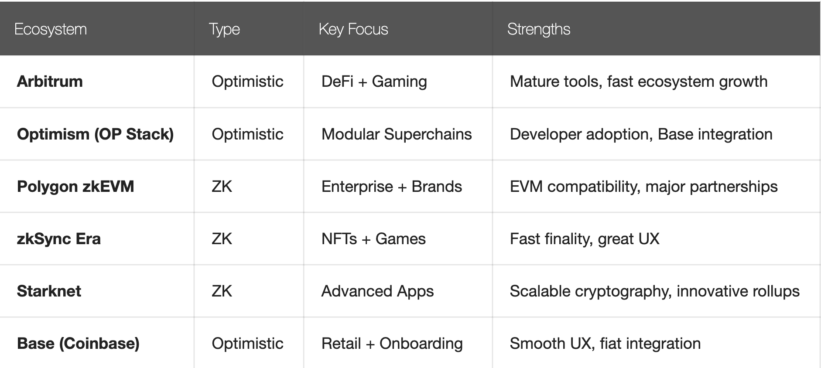Select the Developer adoption, Base integration cell
The width and height of the screenshot is (821, 368).
(x=641, y=134)
